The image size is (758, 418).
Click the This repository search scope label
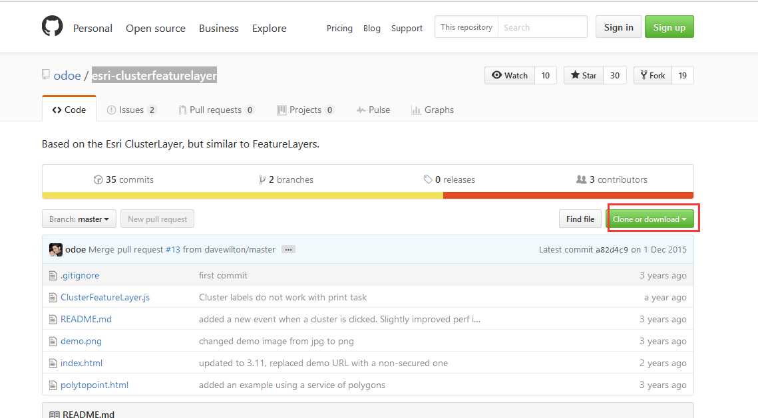click(467, 27)
